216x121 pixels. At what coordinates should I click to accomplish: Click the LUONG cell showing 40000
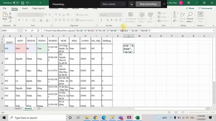(85, 59)
